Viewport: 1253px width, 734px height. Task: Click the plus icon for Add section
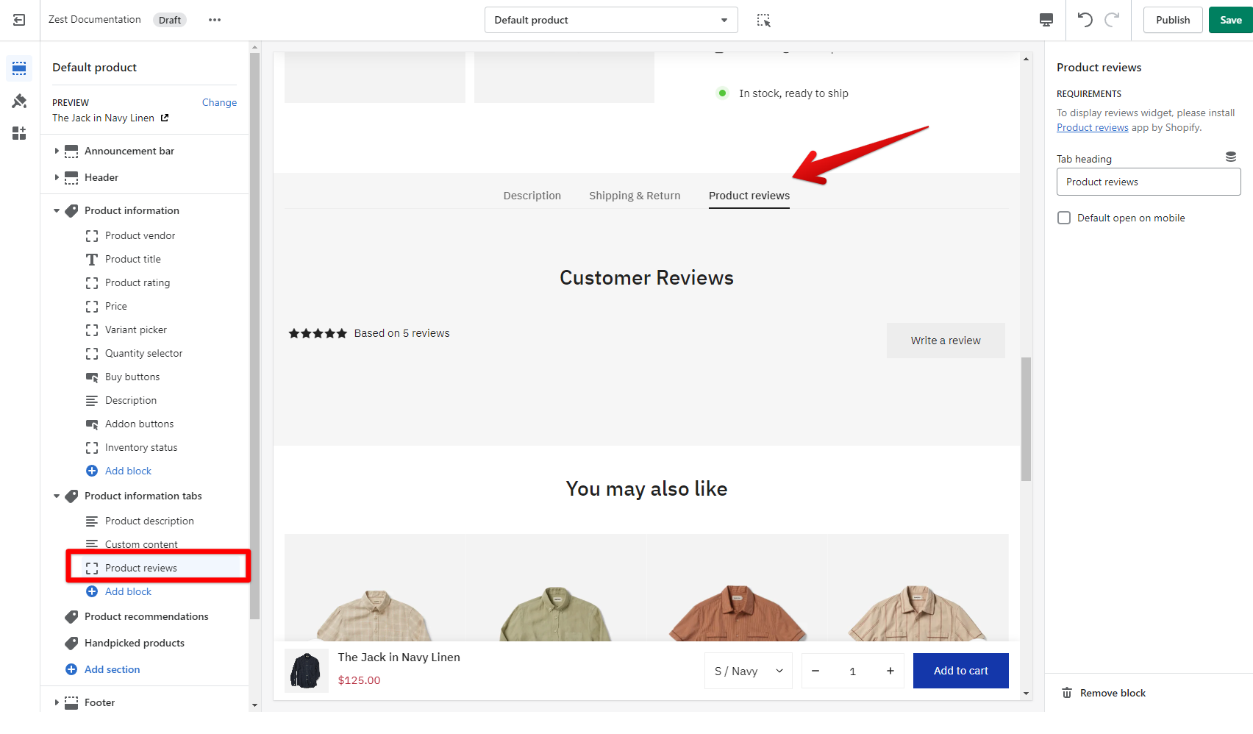71,669
